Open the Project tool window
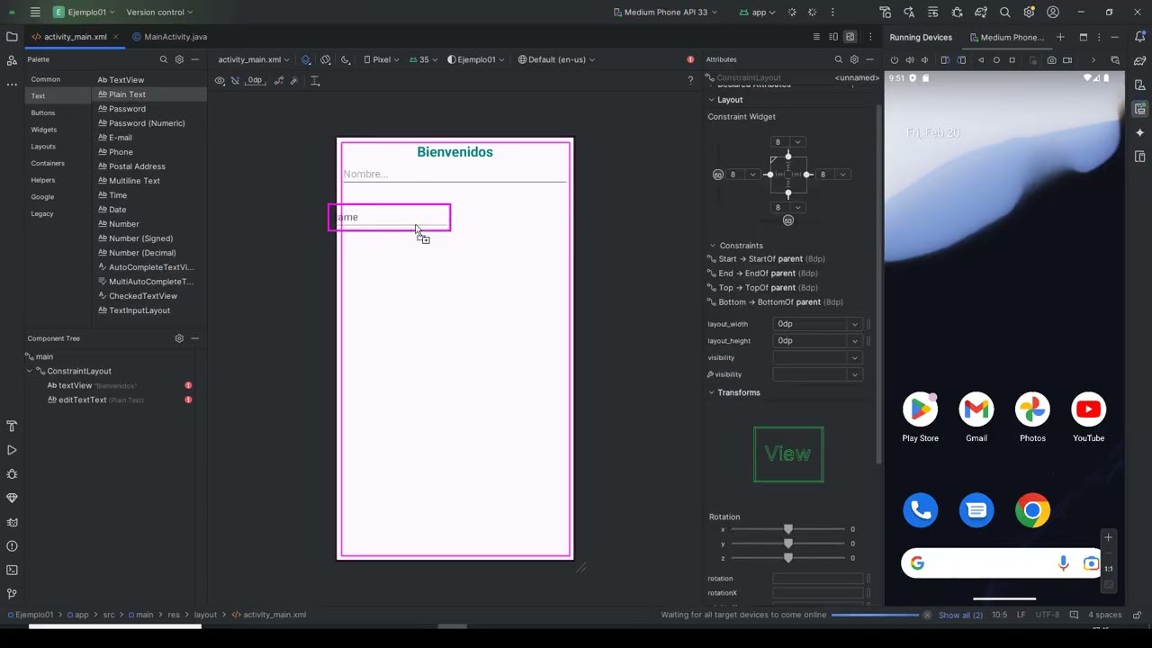Screen dimensions: 1152x648 (x=12, y=37)
